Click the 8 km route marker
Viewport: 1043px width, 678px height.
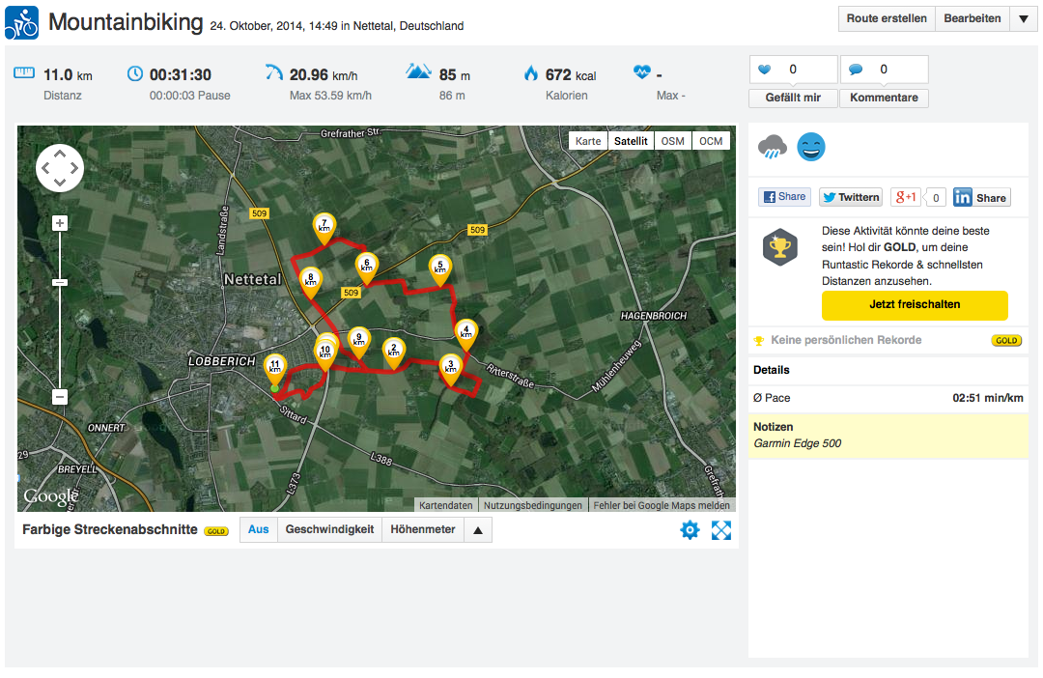pos(311,281)
